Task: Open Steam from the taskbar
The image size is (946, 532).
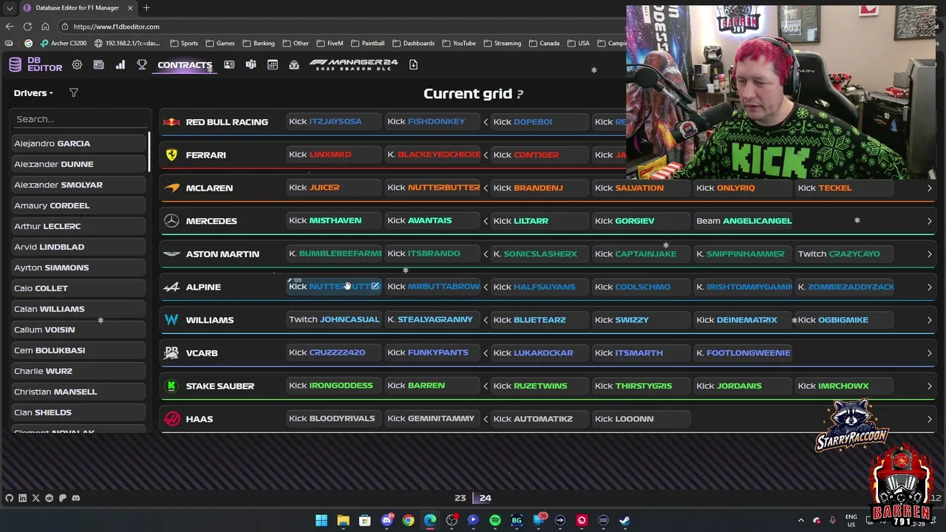Action: 625,520
